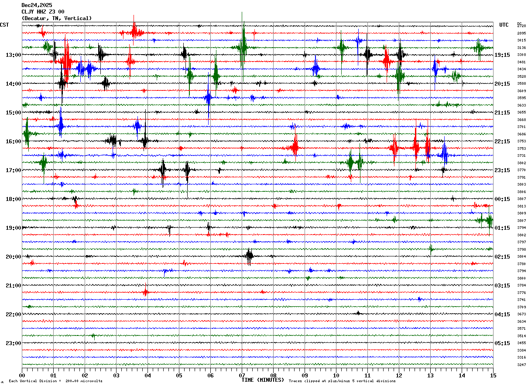
Task: Click minute tick label 09 on bottom axis
Action: 305,375
